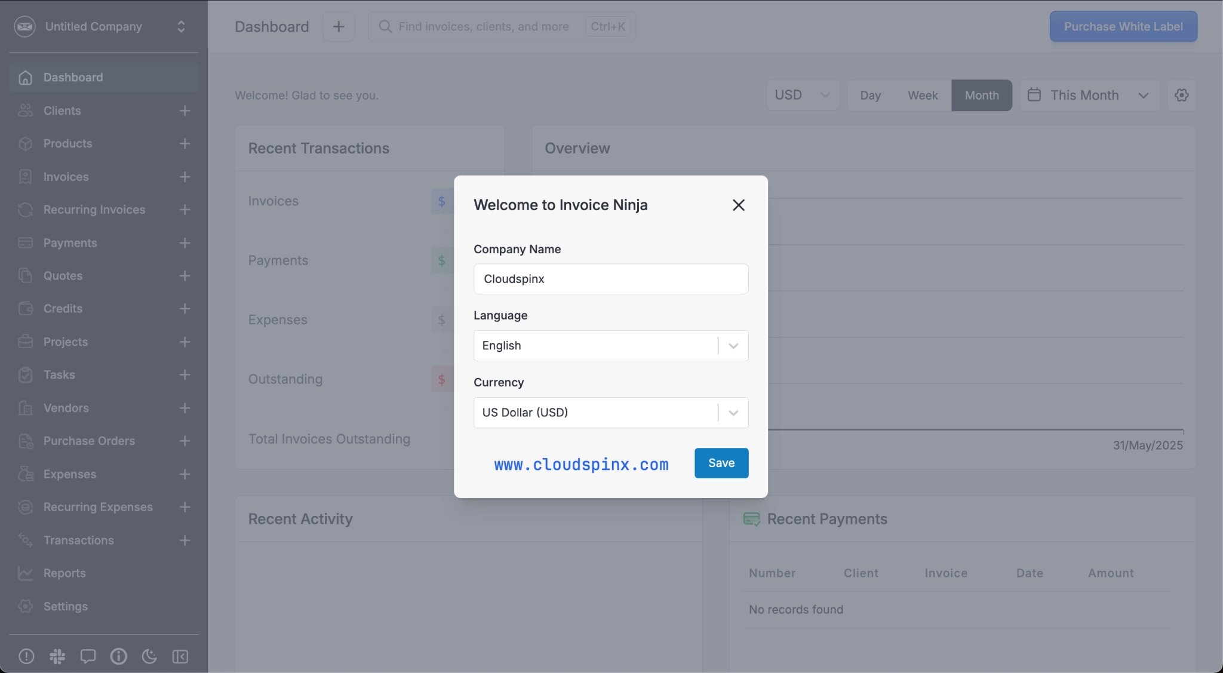Open the Payments section from sidebar

pyautogui.click(x=70, y=242)
